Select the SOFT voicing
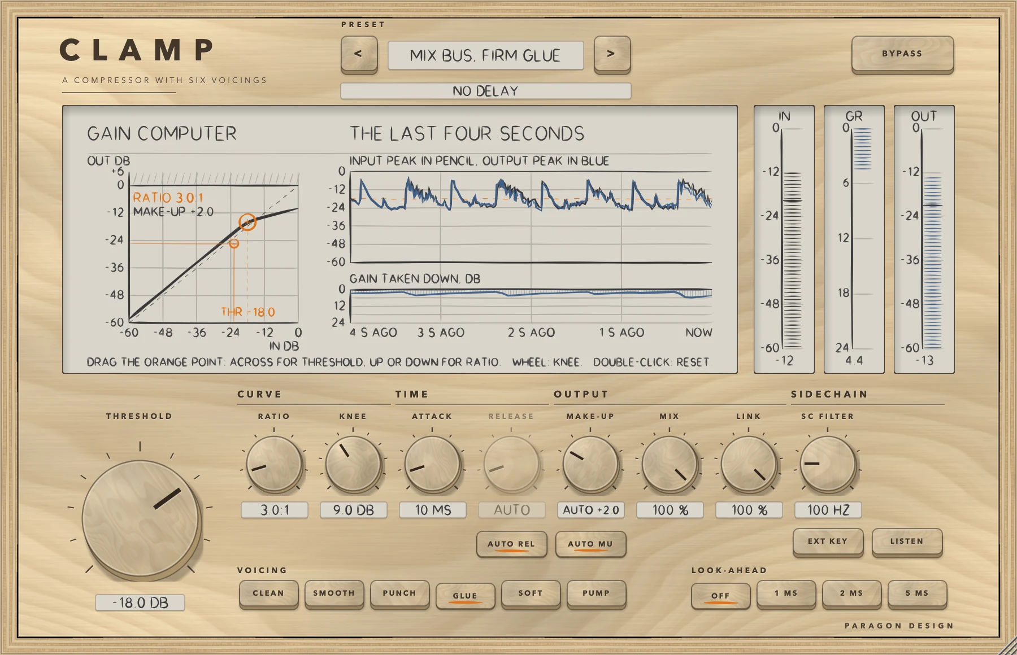Screen dimensions: 1017x655 pyautogui.click(x=531, y=594)
